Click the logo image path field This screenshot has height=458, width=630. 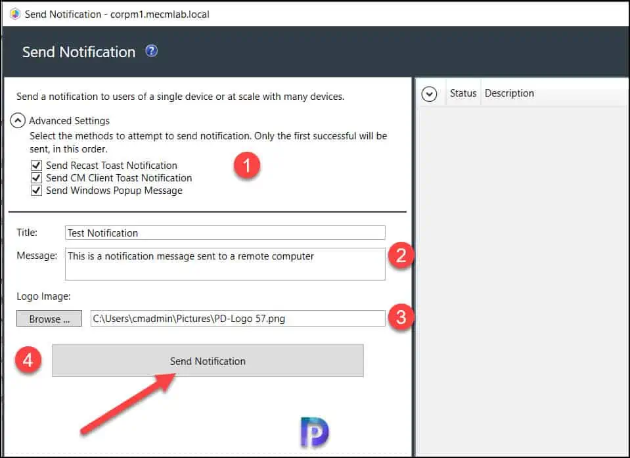[x=238, y=319]
